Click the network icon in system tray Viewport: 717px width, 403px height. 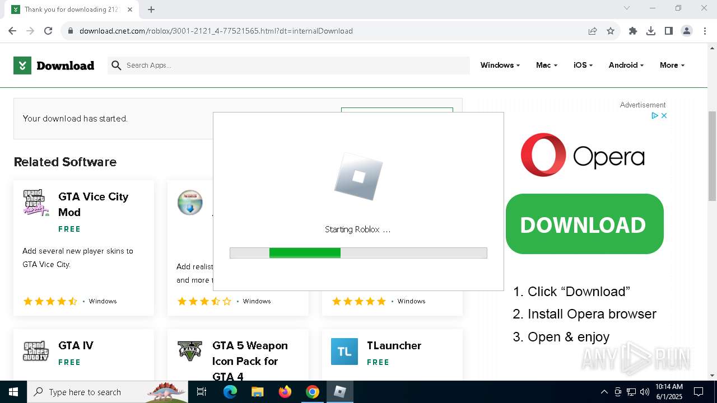point(631,392)
